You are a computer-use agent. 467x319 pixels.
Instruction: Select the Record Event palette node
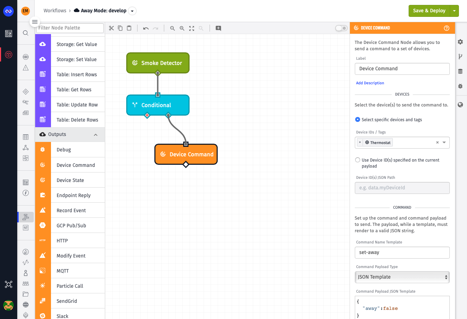pyautogui.click(x=70, y=210)
